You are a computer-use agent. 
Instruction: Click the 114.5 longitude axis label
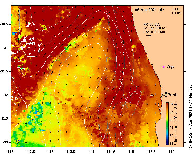coord(111,152)
